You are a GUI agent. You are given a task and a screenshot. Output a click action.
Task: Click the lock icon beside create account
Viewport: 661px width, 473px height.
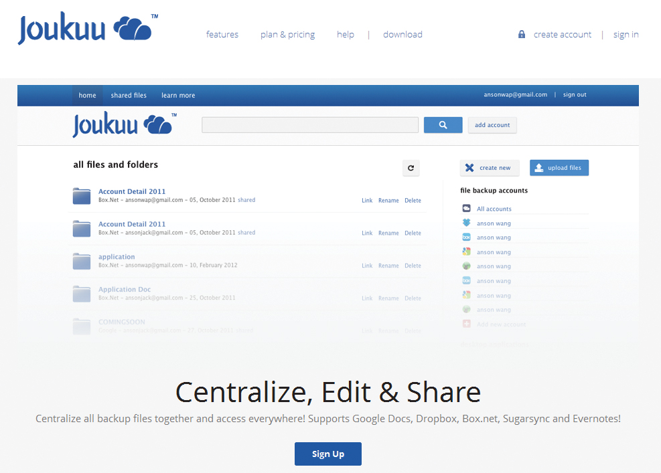[x=522, y=34]
